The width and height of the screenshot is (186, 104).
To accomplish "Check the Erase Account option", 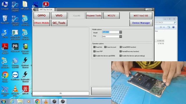I will (x=105, y=47).
